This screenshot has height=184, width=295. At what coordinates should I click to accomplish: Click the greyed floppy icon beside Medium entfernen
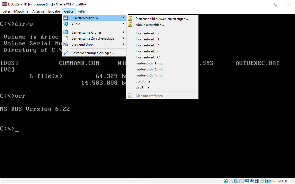coord(130,96)
